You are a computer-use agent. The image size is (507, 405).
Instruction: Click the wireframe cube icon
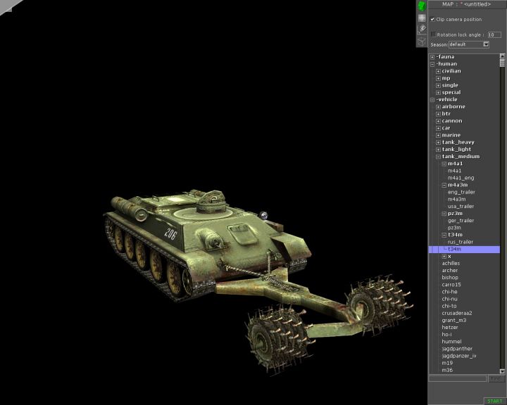point(421,41)
